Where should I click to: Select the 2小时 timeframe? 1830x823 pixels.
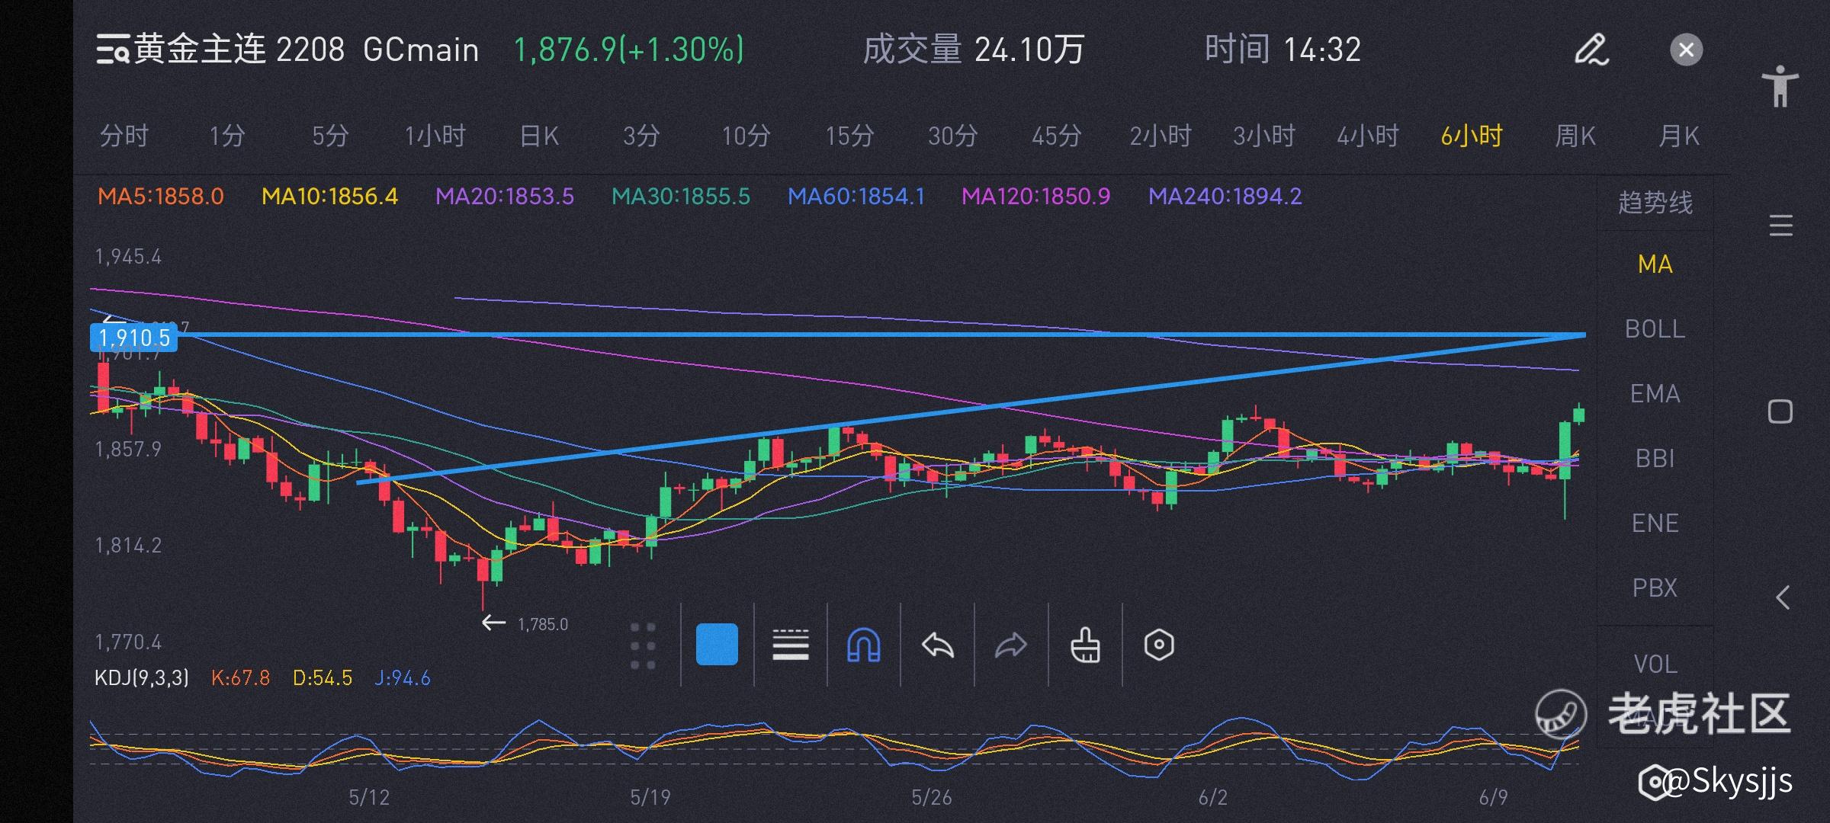pos(1161,136)
